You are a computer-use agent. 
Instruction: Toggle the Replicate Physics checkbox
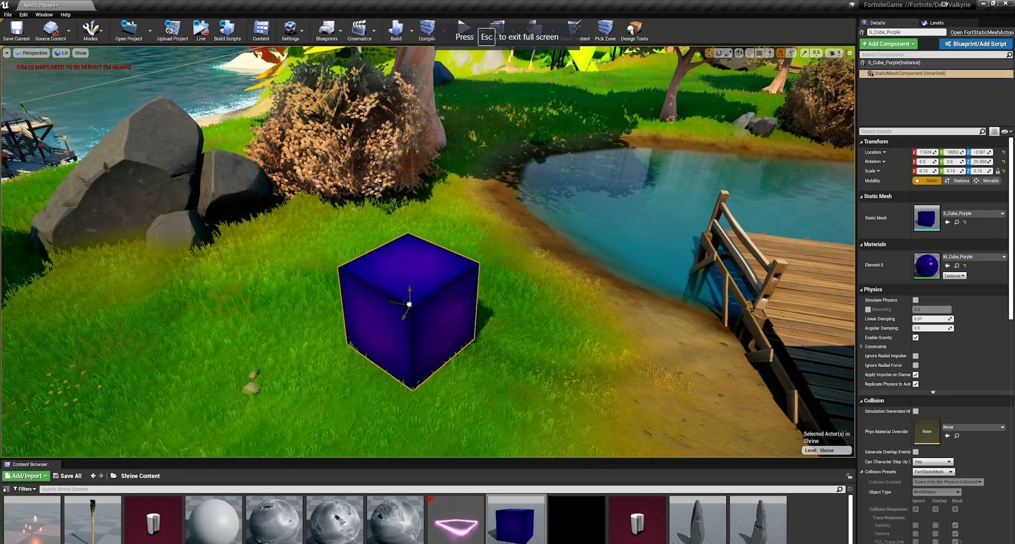(916, 384)
